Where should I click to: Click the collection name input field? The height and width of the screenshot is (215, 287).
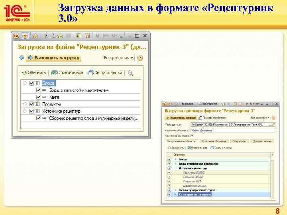click(x=233, y=130)
